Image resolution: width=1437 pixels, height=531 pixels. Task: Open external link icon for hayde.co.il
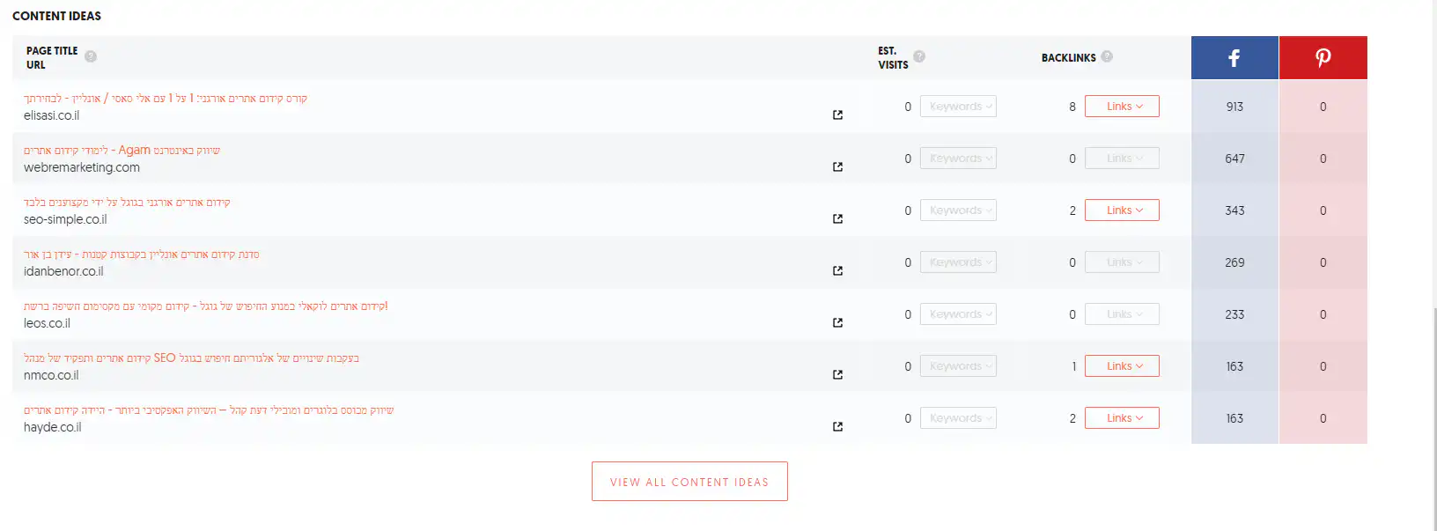point(837,426)
